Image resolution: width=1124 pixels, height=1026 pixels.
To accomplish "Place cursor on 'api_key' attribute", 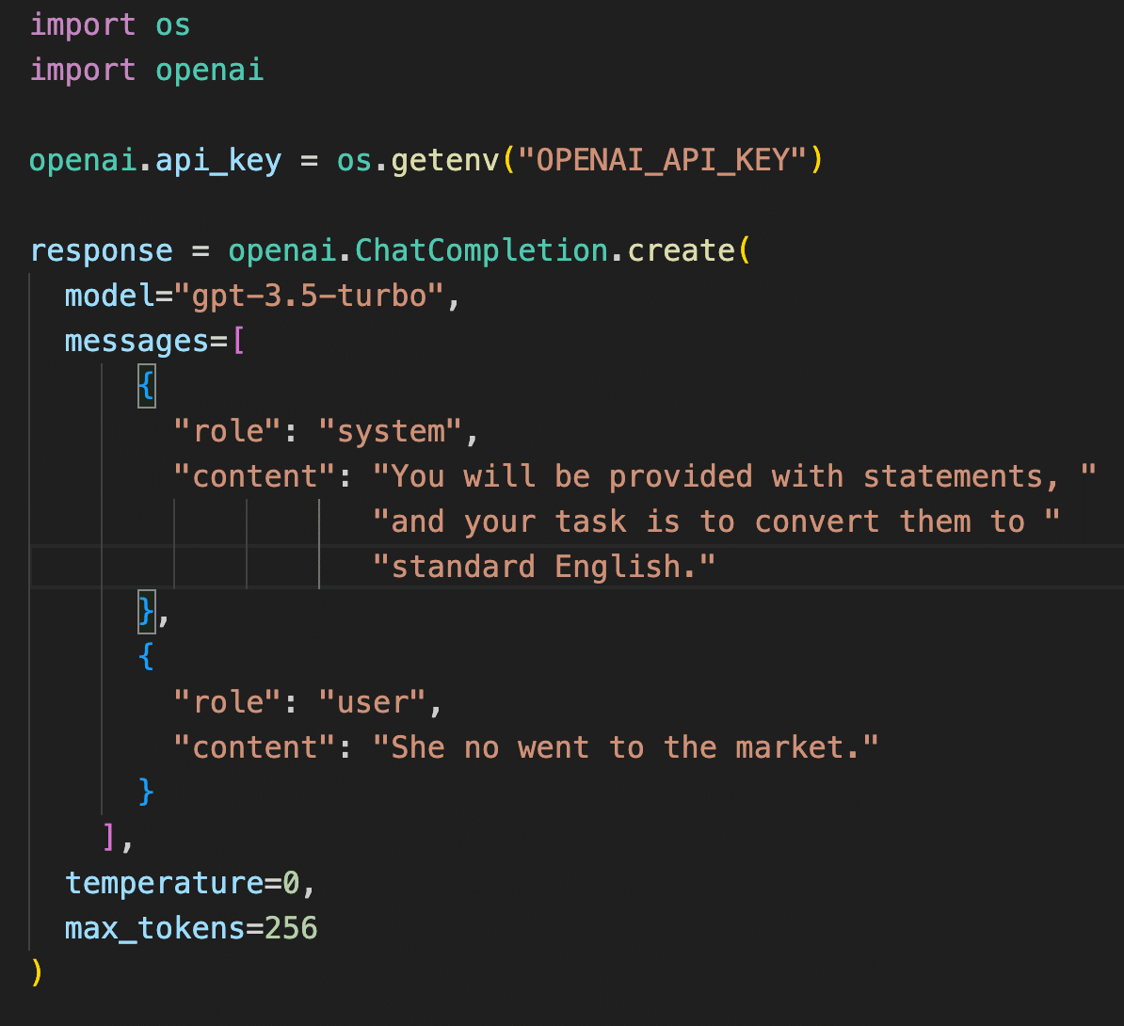I will (x=217, y=161).
